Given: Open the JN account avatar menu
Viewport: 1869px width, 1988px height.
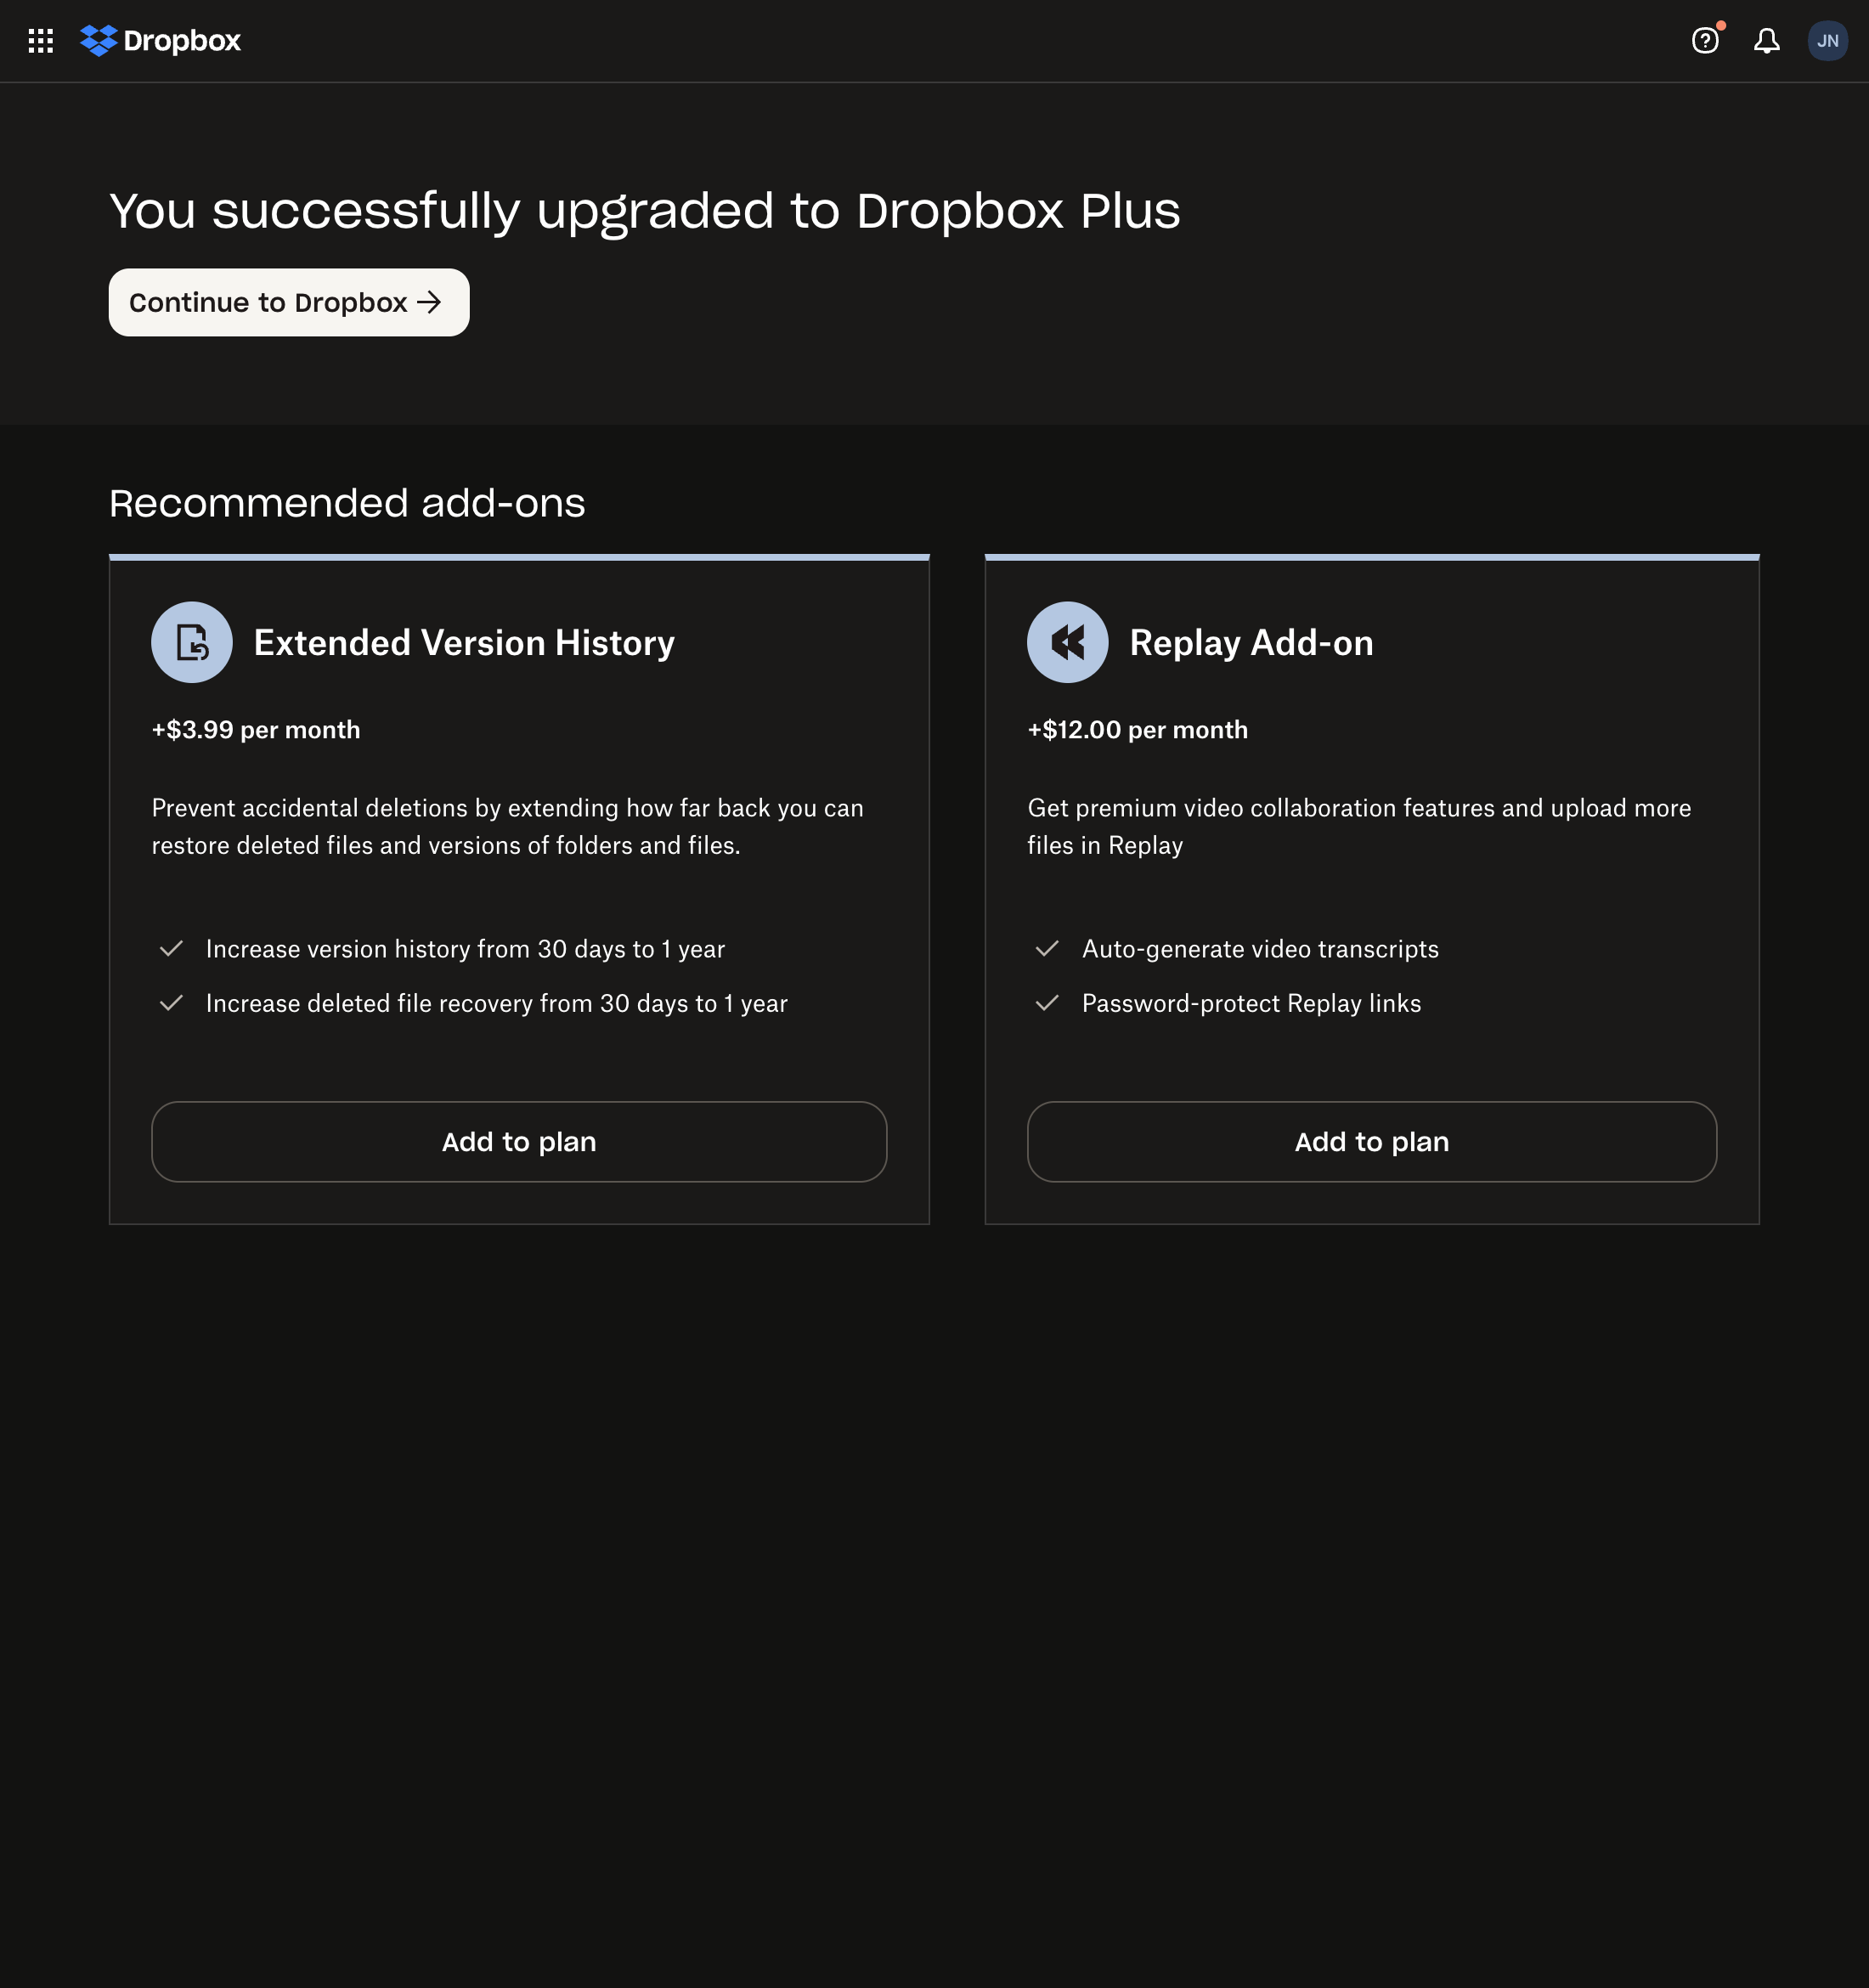Looking at the screenshot, I should tap(1828, 40).
